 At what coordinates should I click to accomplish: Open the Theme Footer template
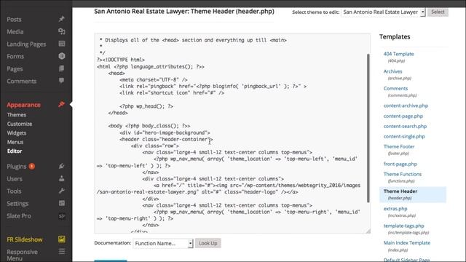coord(399,147)
